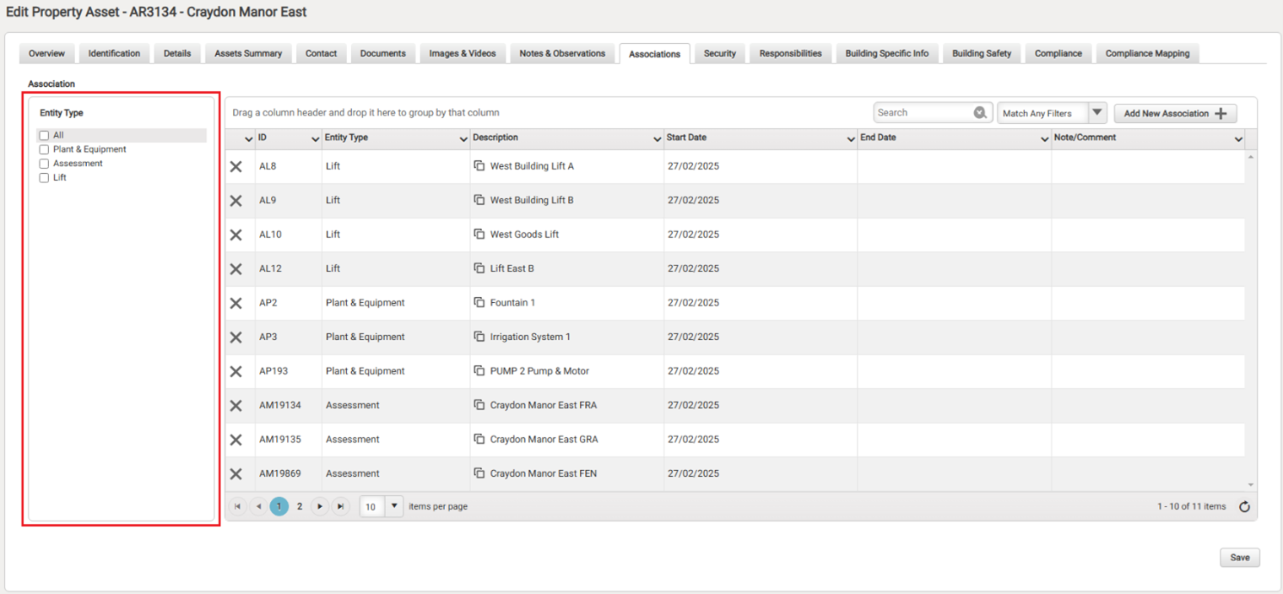Click the icon beside PUMP 2 Pump & Motor

tap(479, 370)
